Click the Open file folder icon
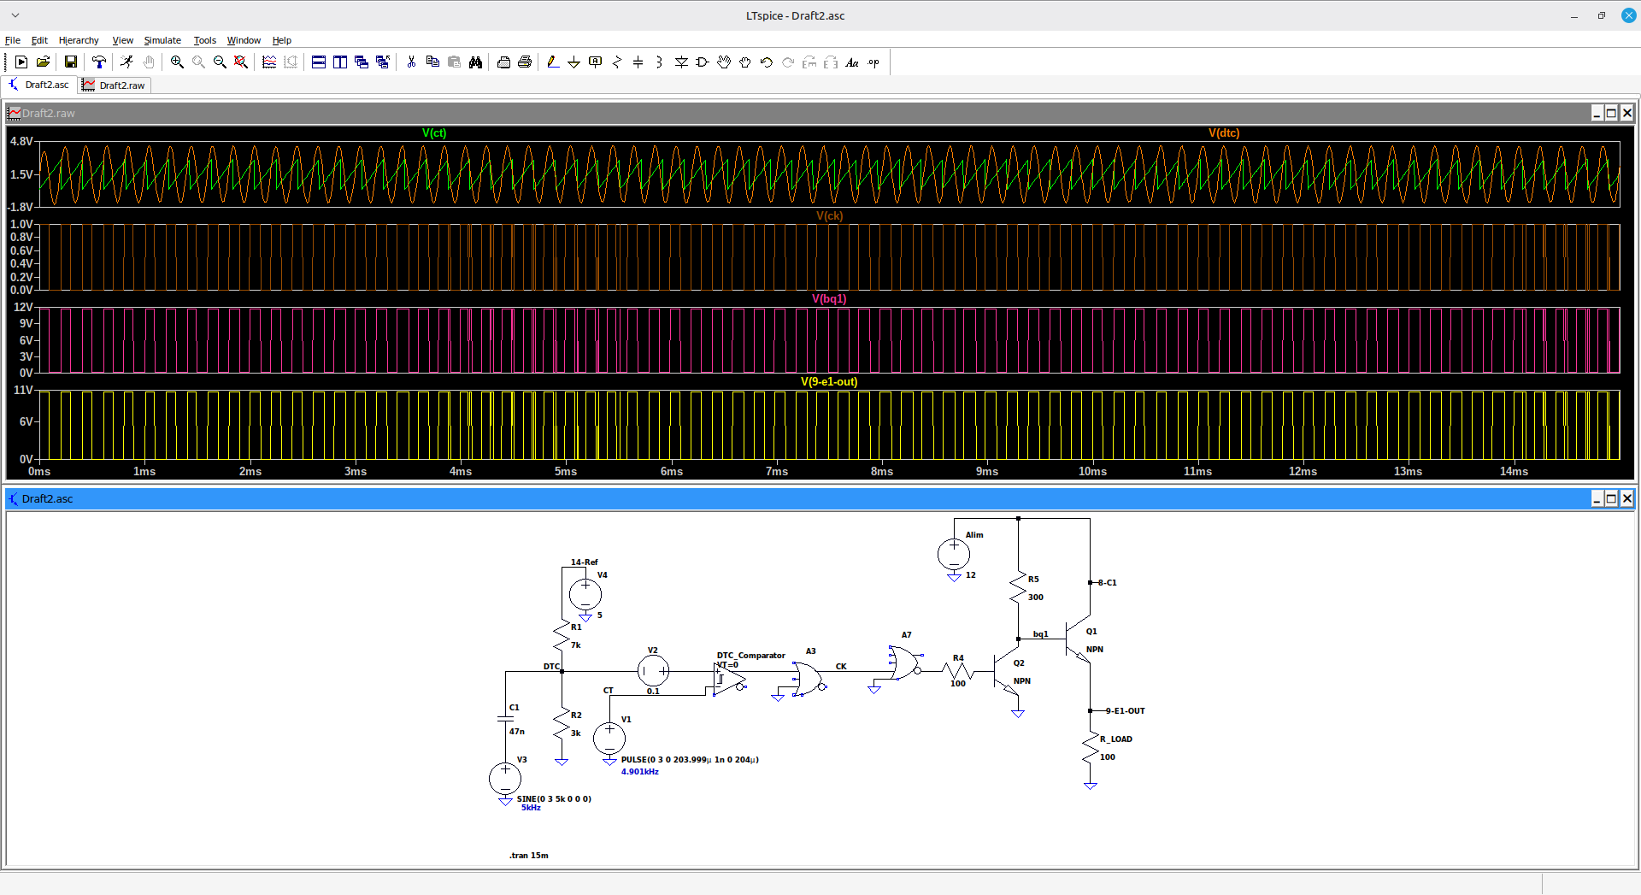The height and width of the screenshot is (895, 1641). (x=43, y=62)
